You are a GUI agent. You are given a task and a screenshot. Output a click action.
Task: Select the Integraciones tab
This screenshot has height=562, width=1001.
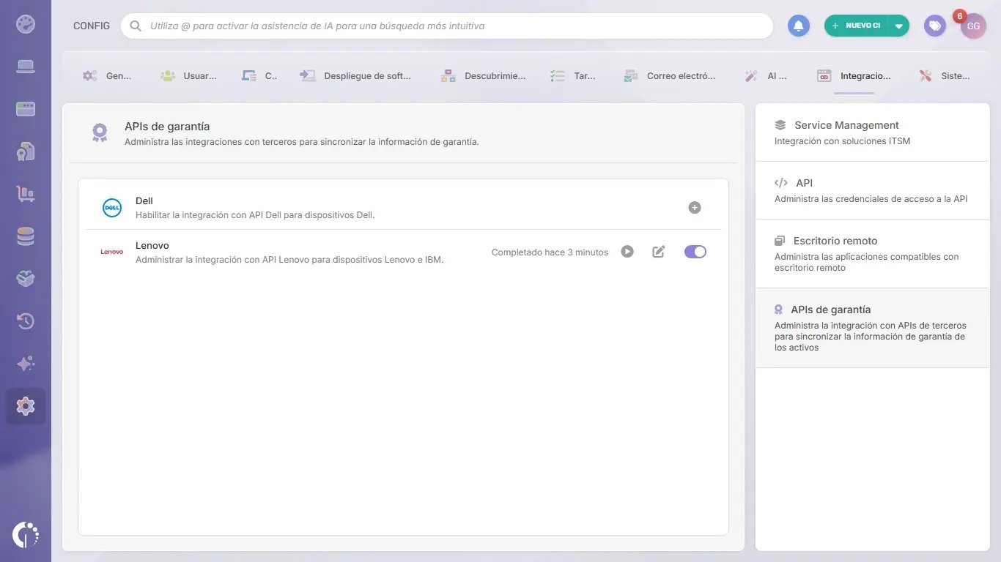pyautogui.click(x=854, y=75)
